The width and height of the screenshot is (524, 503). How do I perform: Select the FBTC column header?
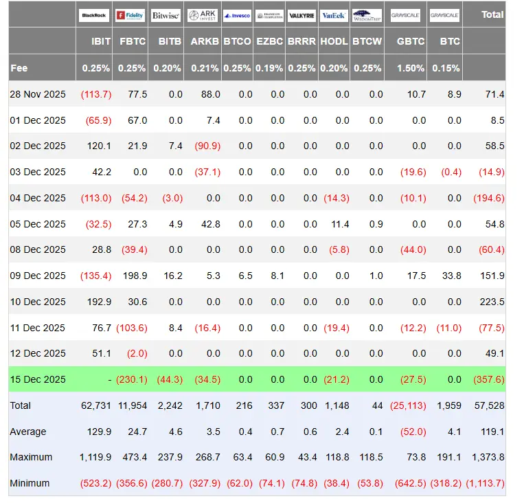pyautogui.click(x=133, y=41)
